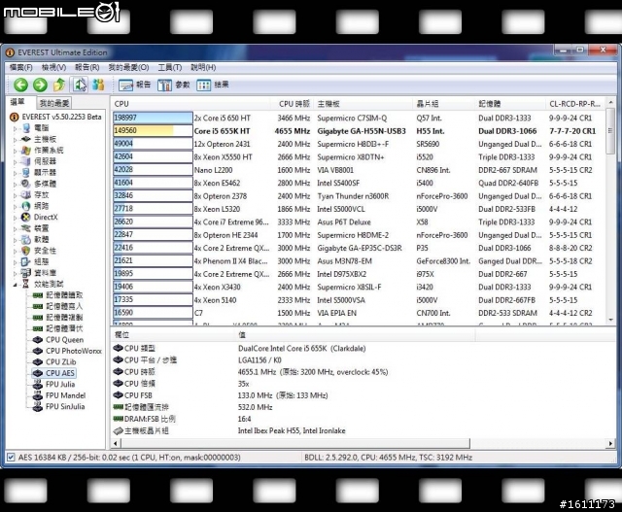The height and width of the screenshot is (512, 622).
Task: Click the green Forward arrow toolbar icon
Action: 40,85
